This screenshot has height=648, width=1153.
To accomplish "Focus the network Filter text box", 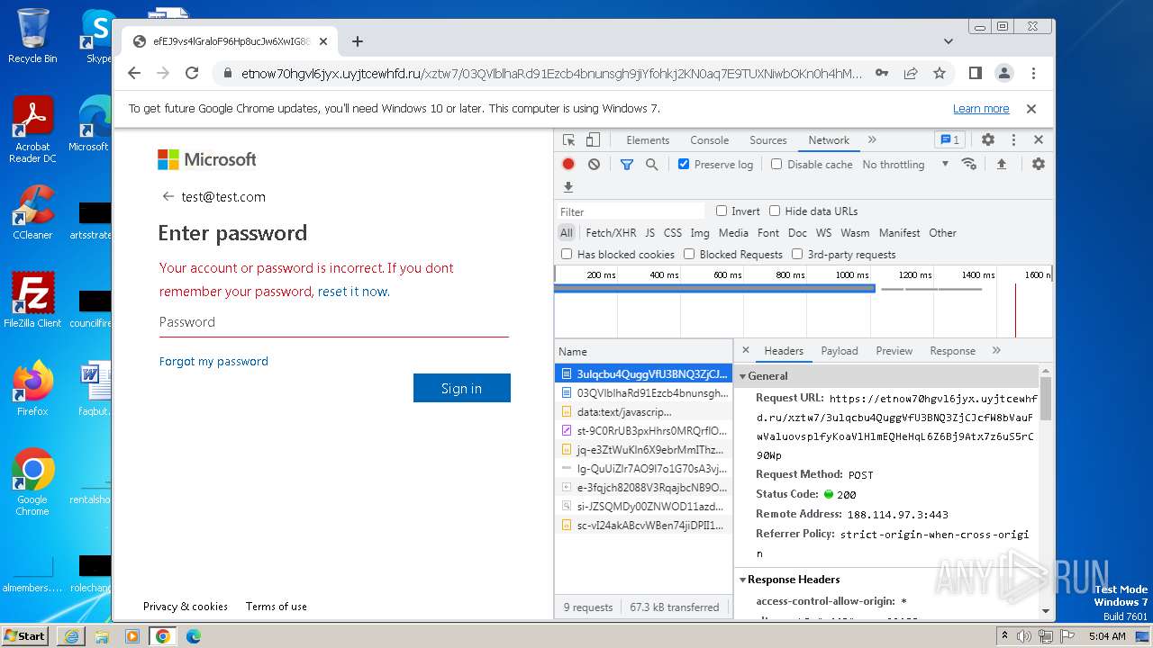I will point(631,211).
